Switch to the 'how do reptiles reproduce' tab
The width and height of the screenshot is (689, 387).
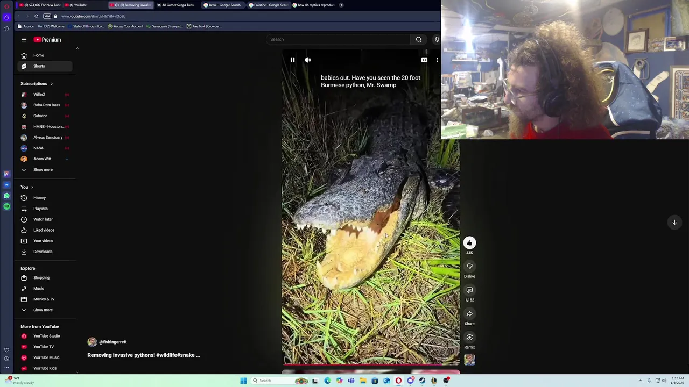[314, 5]
